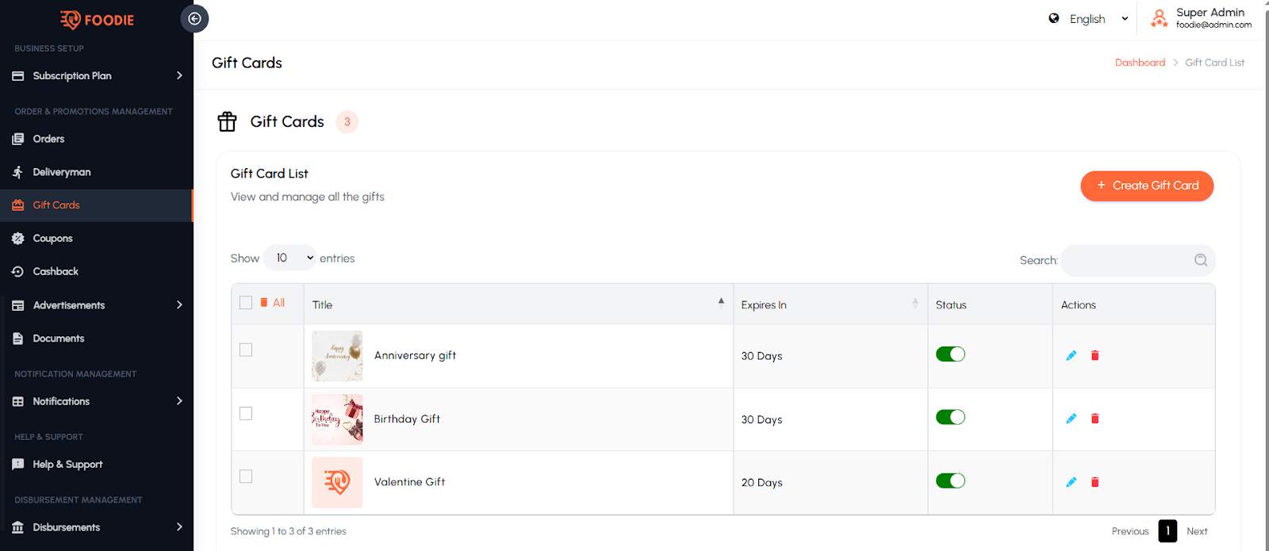
Task: Tick the select-all checkbox in header
Action: click(246, 303)
